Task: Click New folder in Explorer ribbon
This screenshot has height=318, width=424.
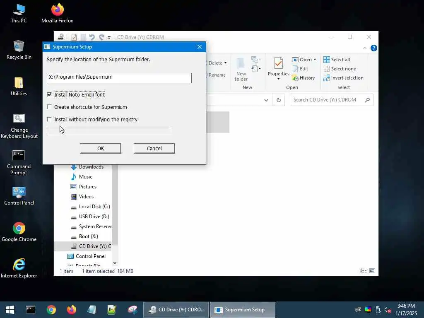Action: pos(241,69)
